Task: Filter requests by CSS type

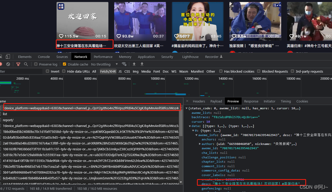Action: tap(127, 71)
